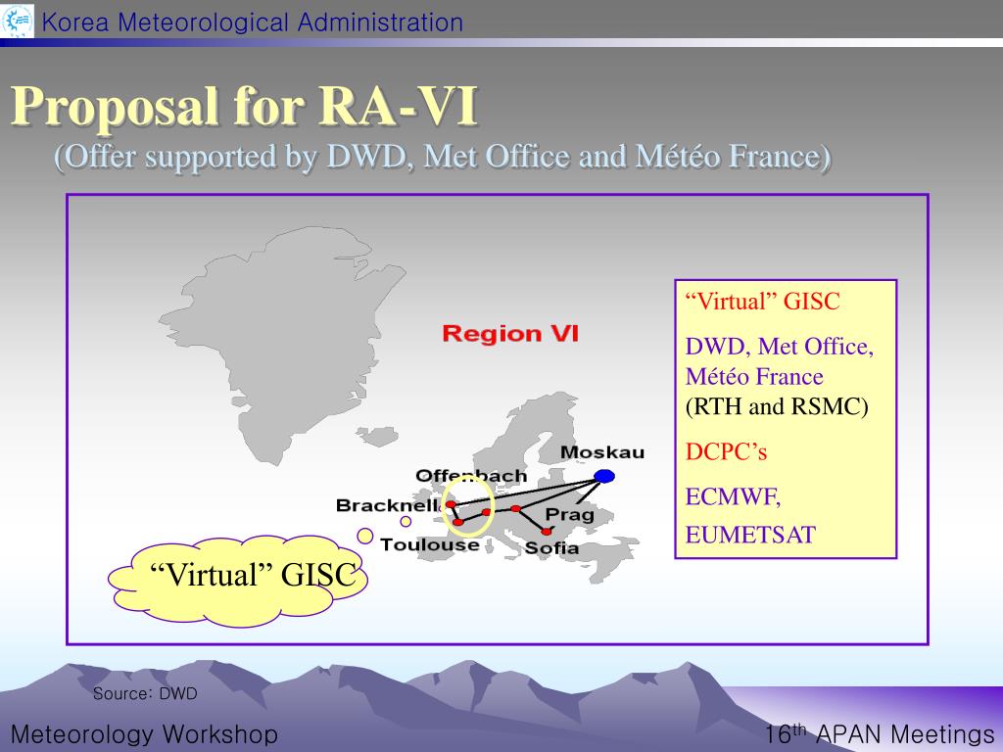
Task: Select the 'Korea Meteorological Administration' header text
Action: point(253,23)
